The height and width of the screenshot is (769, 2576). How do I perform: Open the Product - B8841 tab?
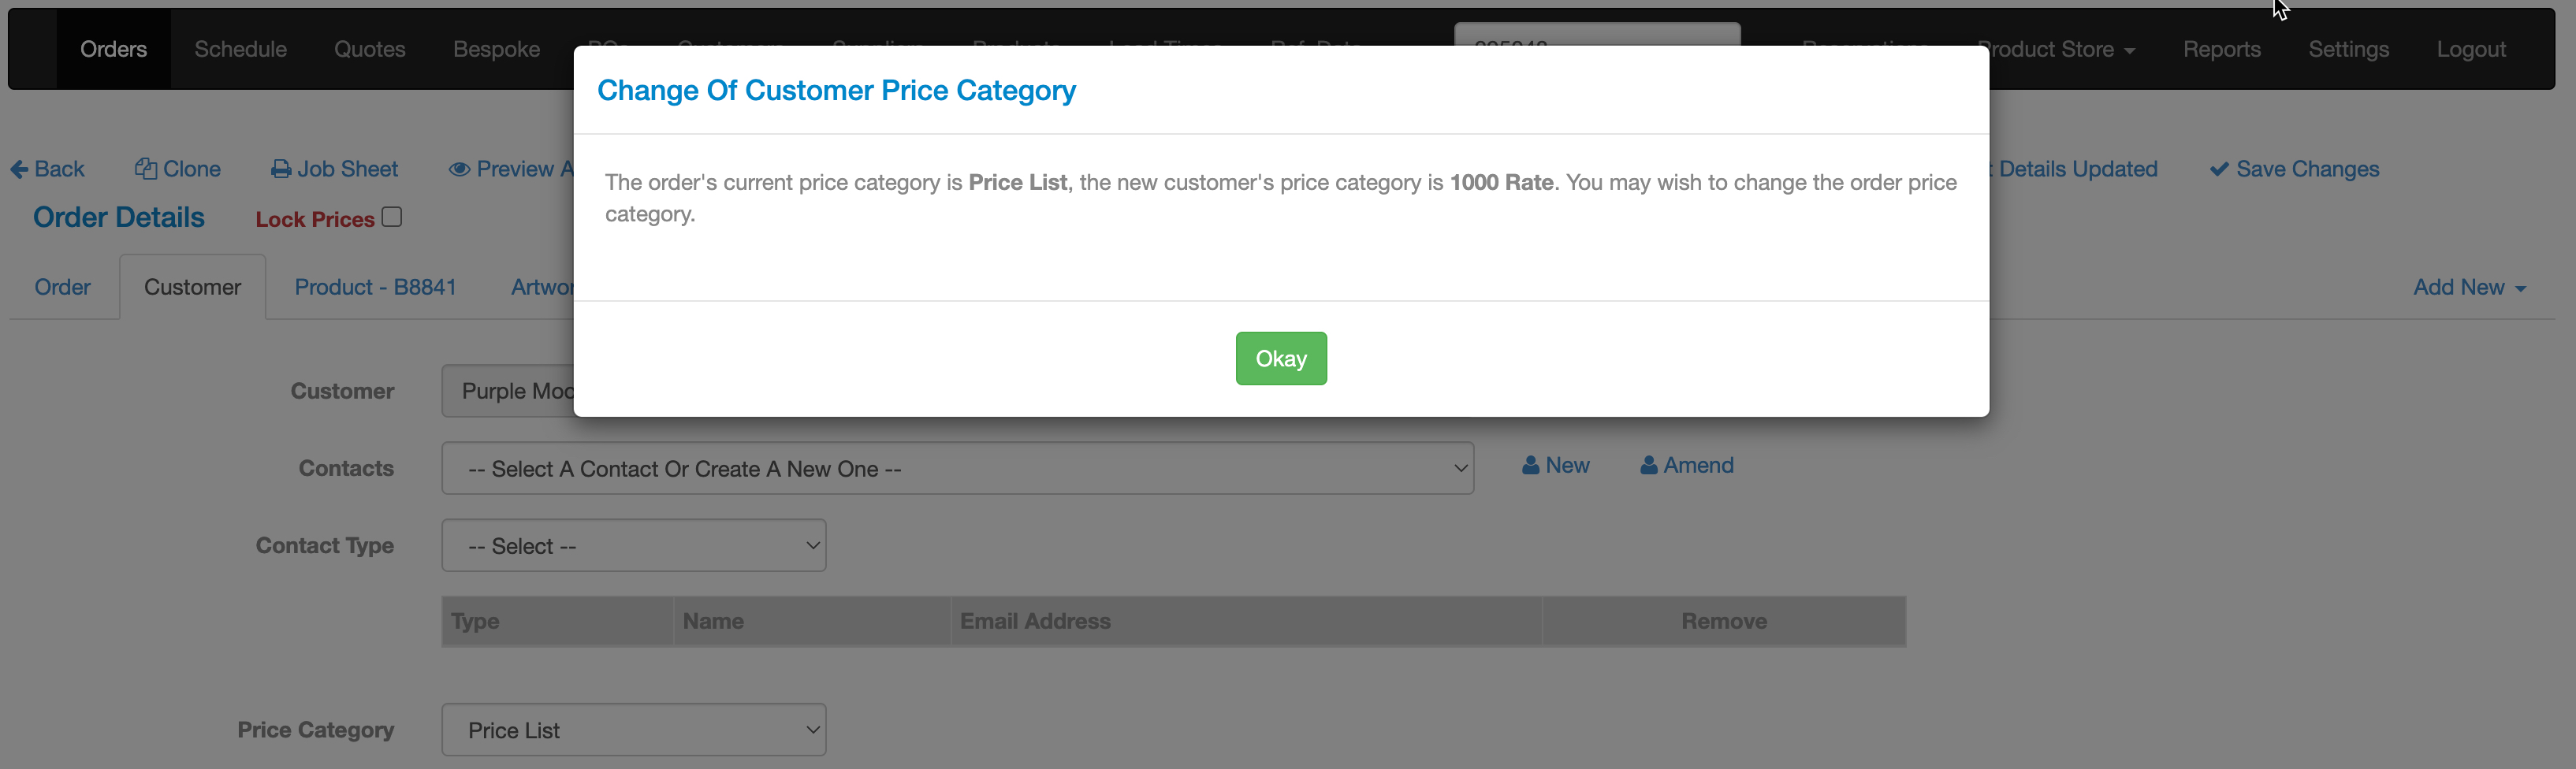(x=375, y=287)
